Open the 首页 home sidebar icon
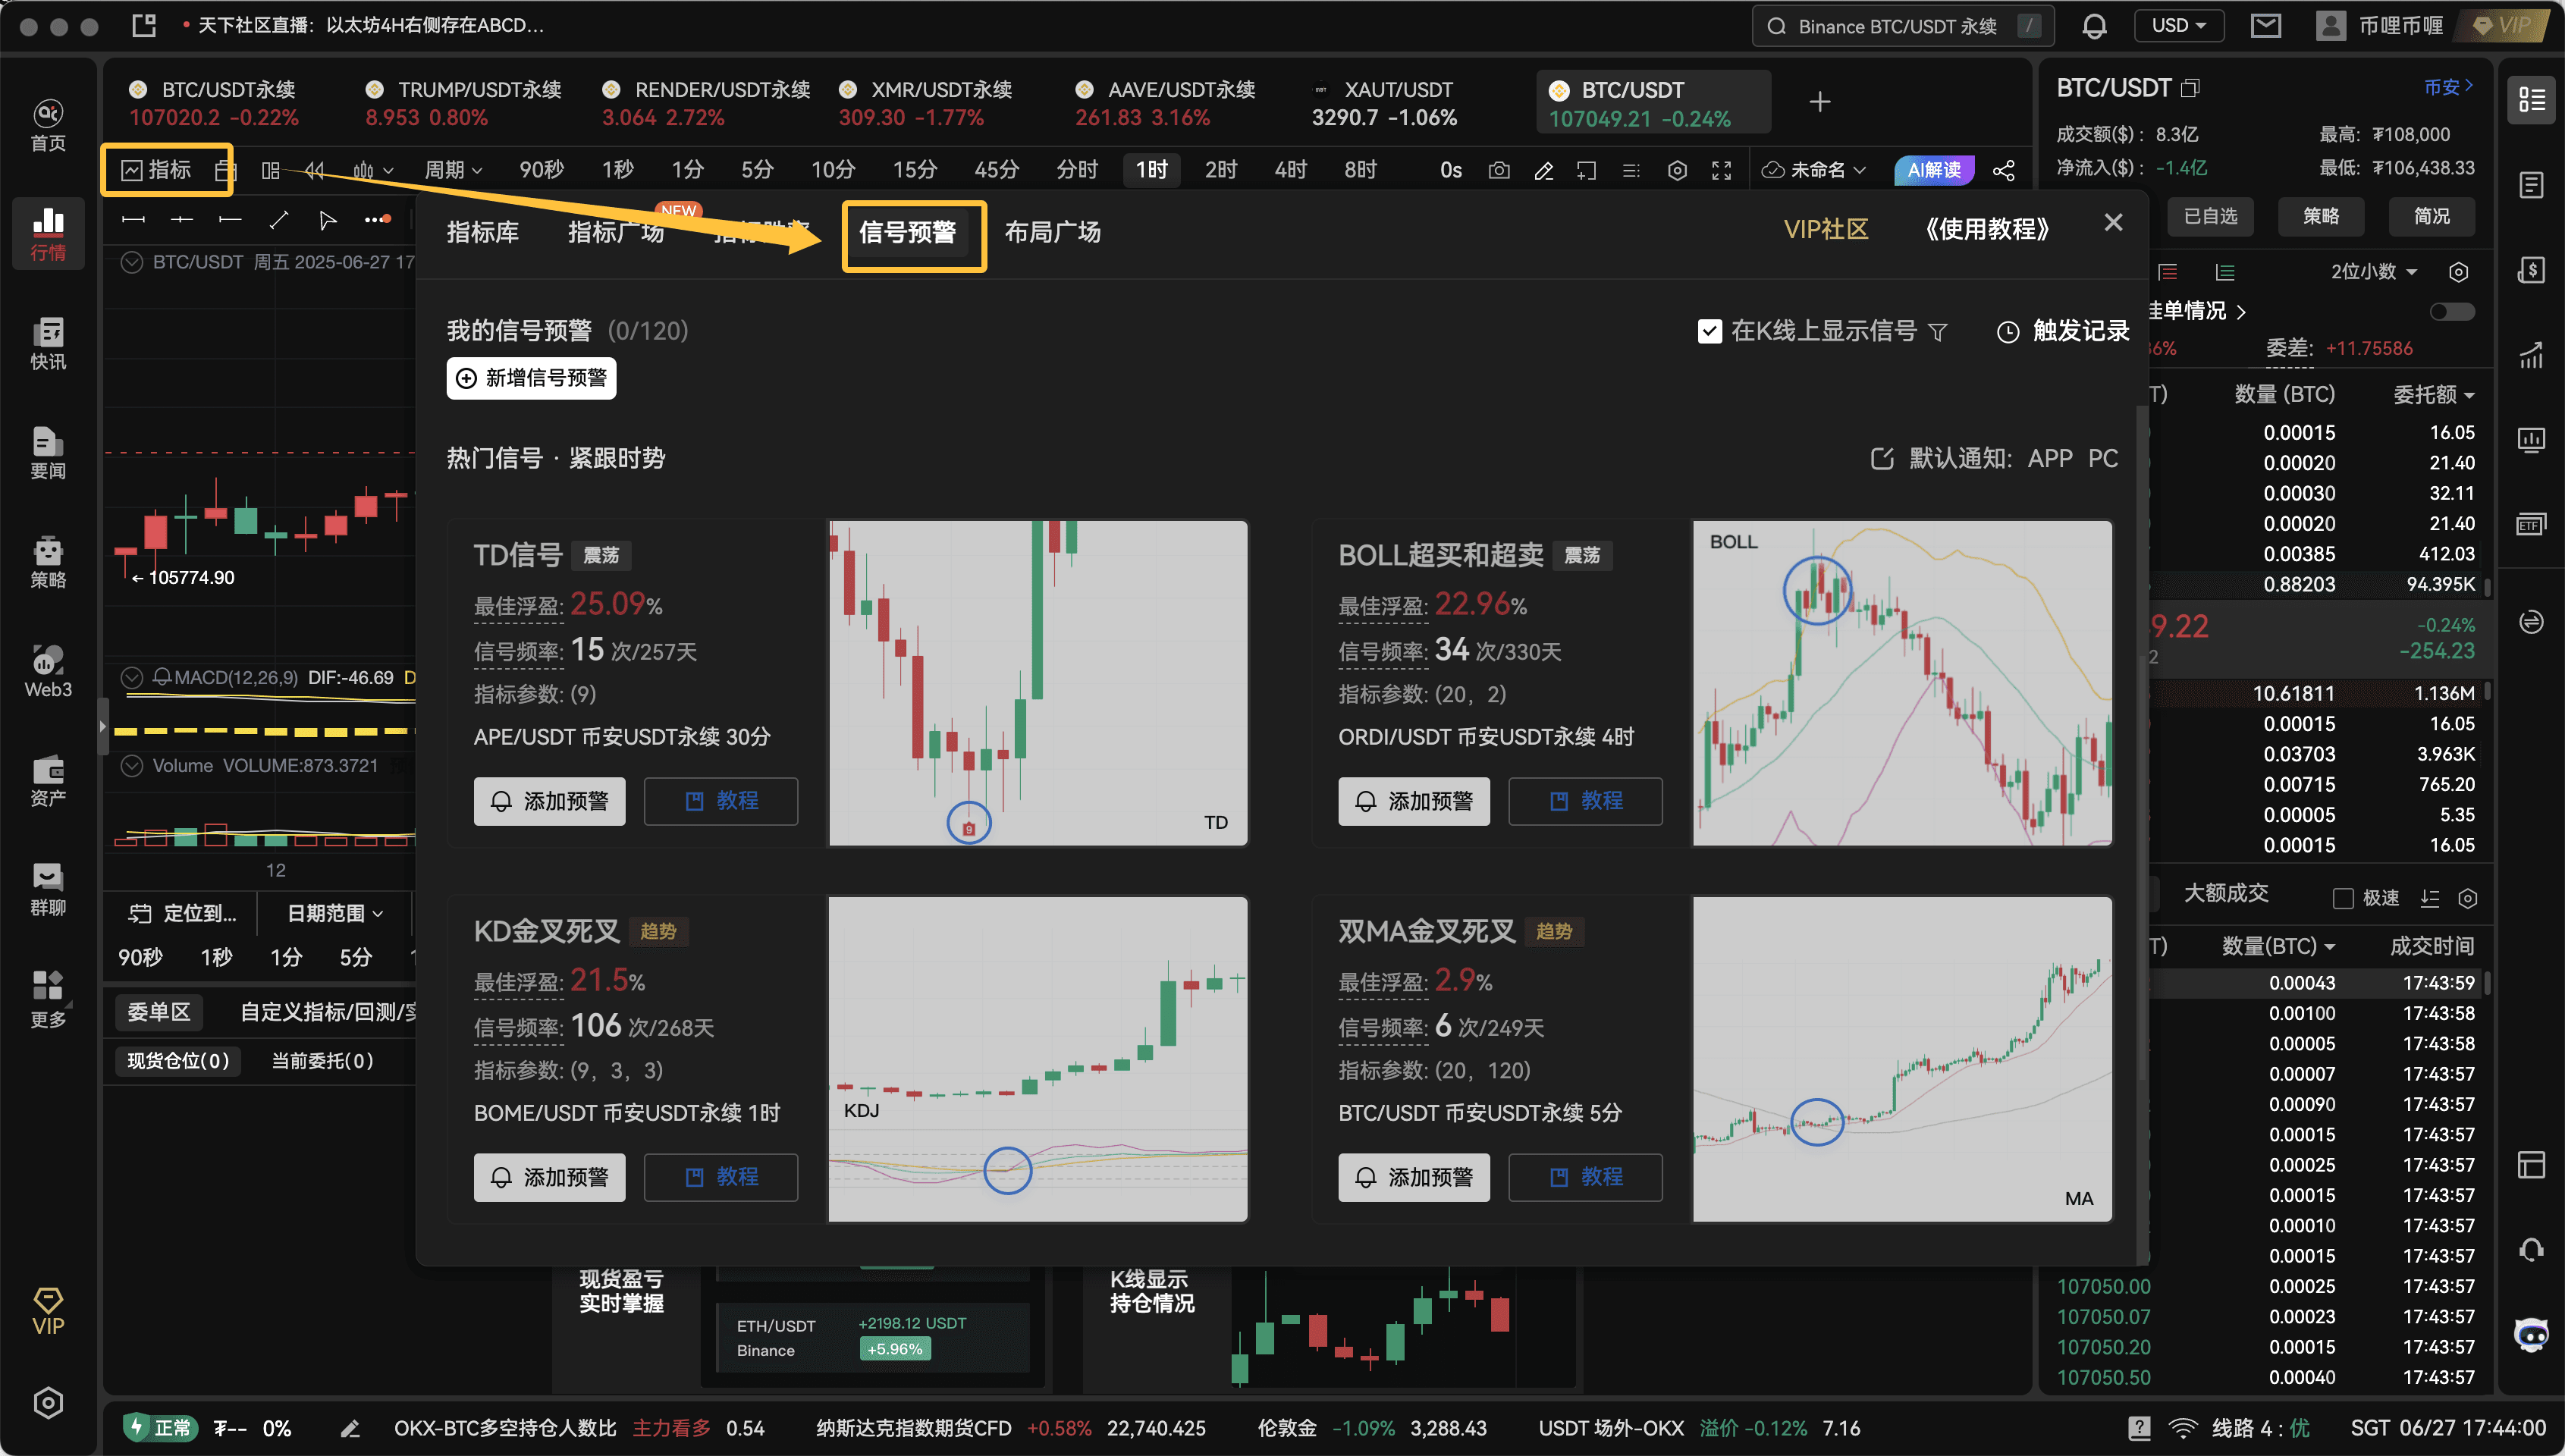Viewport: 2565px width, 1456px height. pos(48,125)
